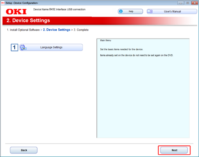The image size is (199, 157).
Task: Click the numbered step 1 box
Action: [14, 47]
